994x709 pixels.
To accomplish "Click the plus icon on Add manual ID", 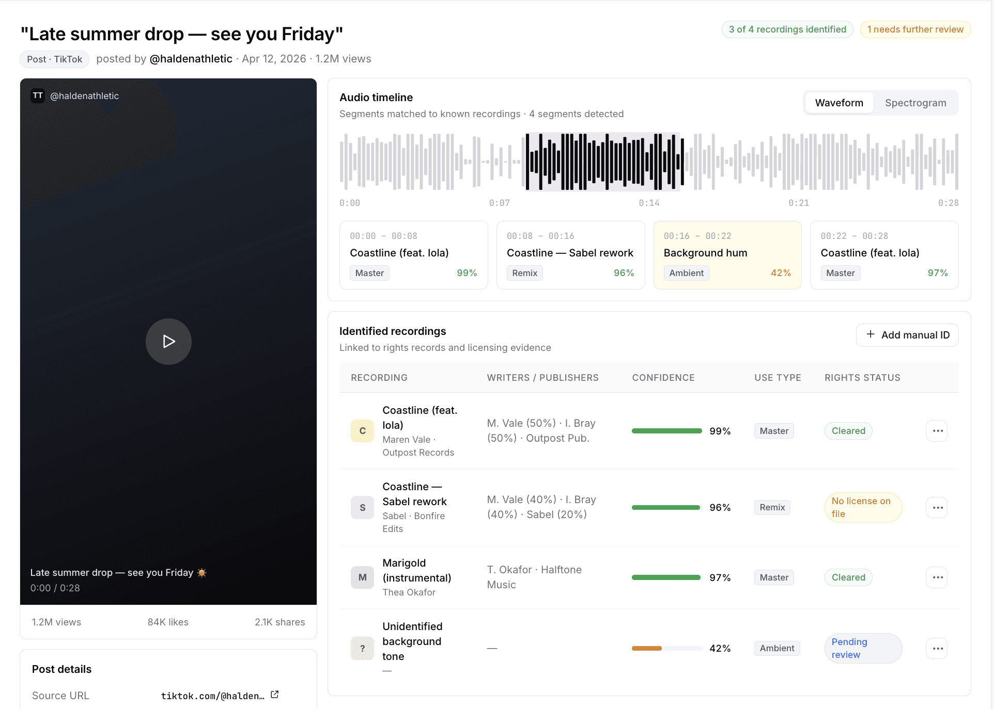I will (x=872, y=334).
